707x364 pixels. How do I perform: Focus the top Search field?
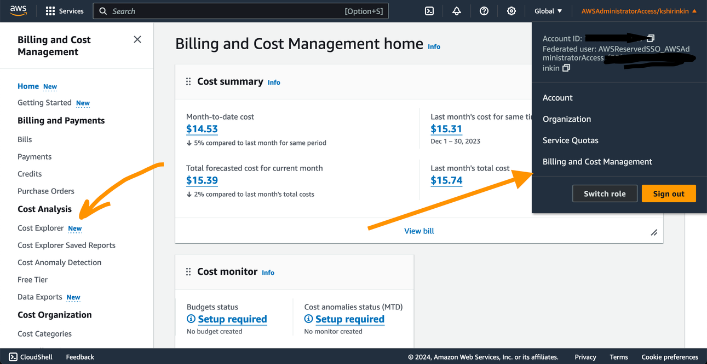coord(241,11)
